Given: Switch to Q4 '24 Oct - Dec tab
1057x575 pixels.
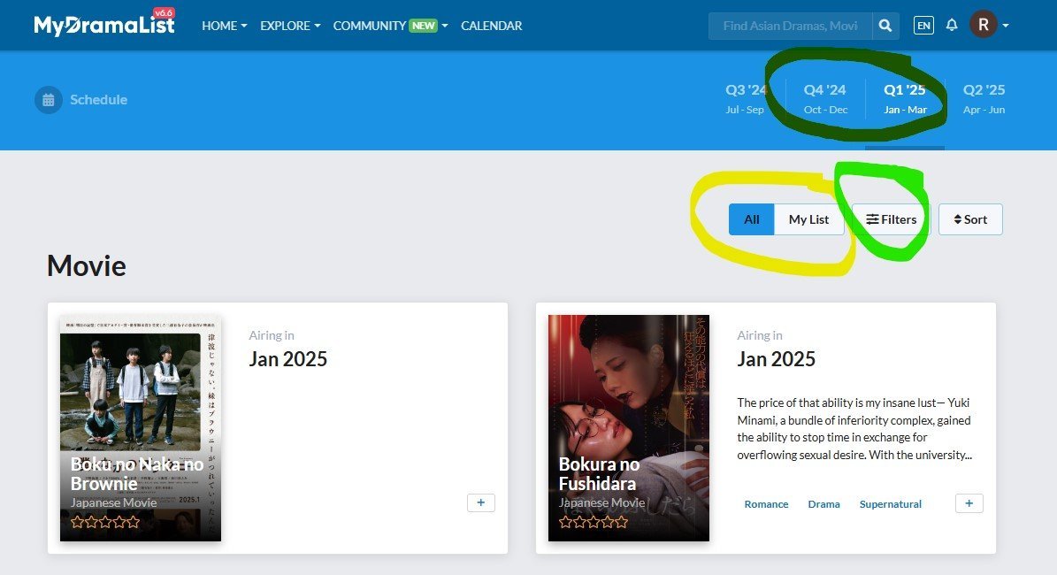Looking at the screenshot, I should (x=824, y=98).
